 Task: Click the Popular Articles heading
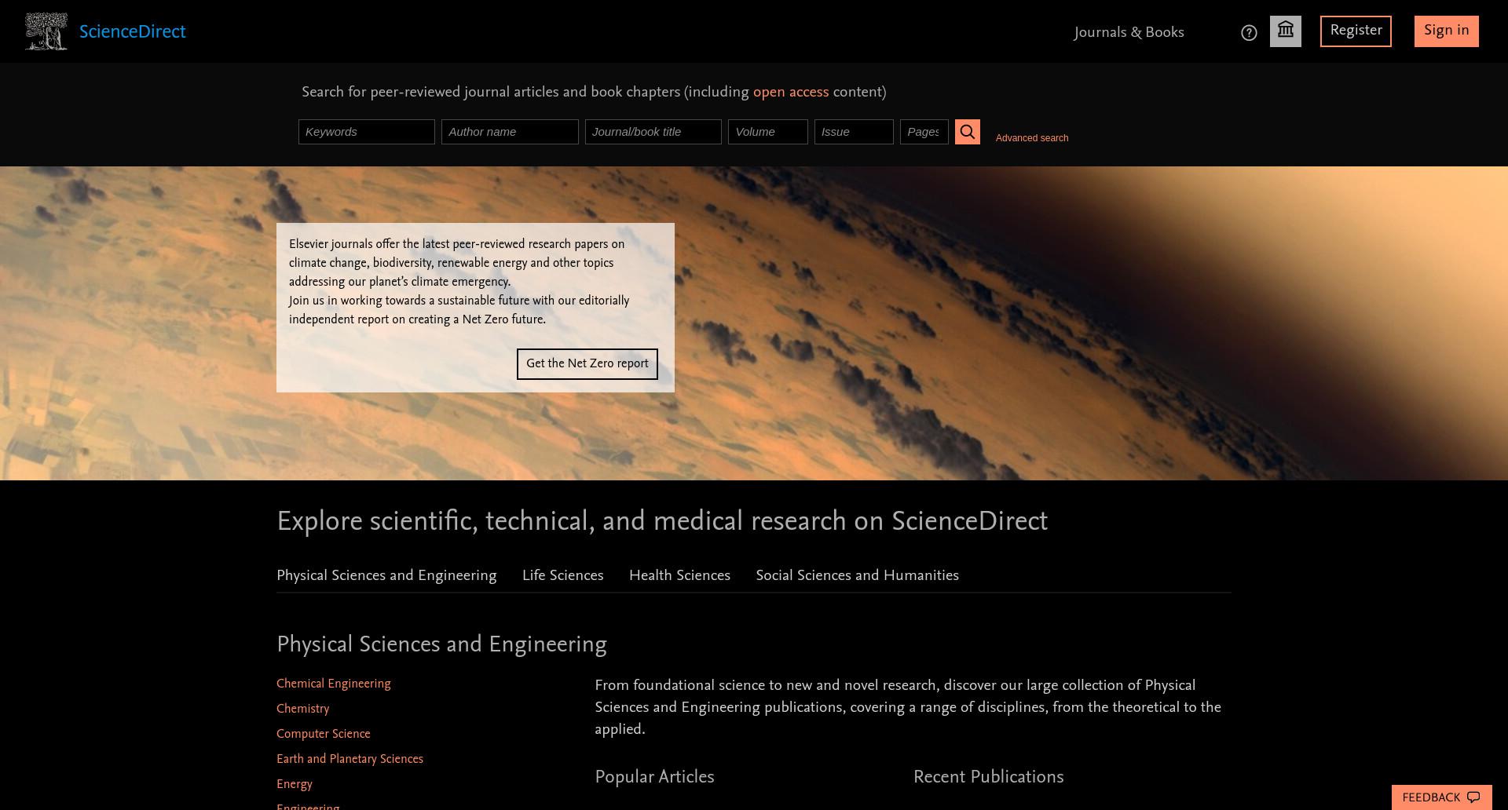654,778
